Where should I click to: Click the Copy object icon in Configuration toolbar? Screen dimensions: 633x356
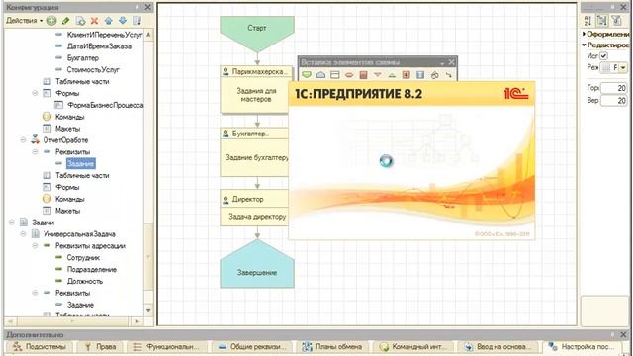click(80, 20)
